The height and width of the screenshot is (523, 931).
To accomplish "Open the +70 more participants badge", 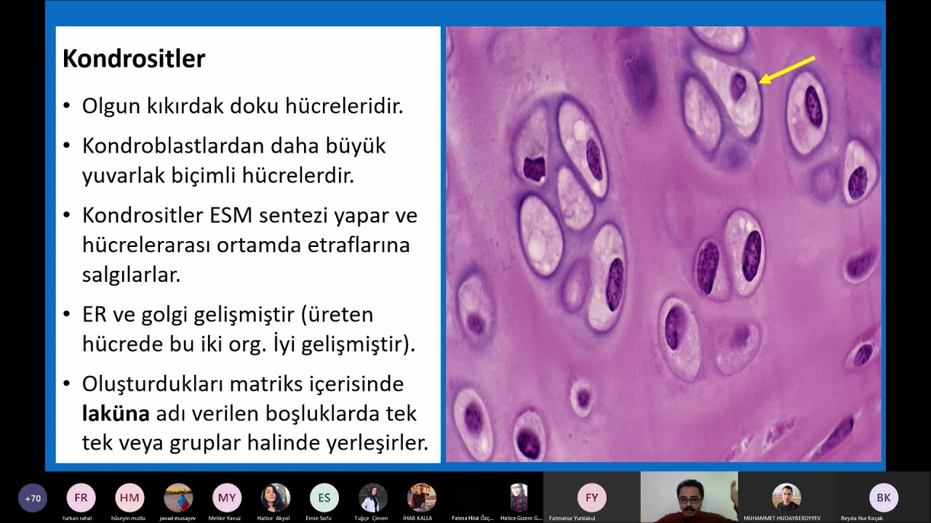I will [x=33, y=498].
